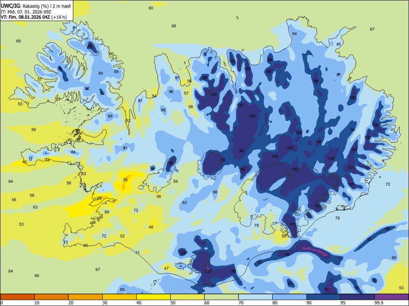Select the pale green 60–70 legend swatch
Image resolution: width=409 pixels, height=306 pixels.
coord(221,297)
